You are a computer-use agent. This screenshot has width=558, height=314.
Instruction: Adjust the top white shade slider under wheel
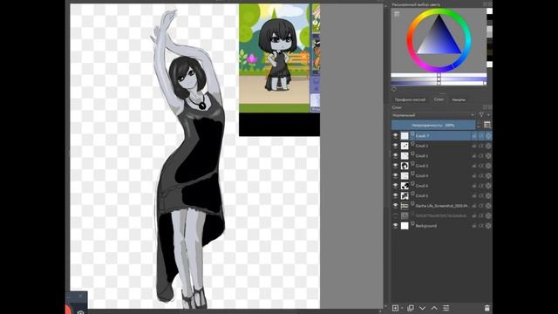(x=439, y=75)
